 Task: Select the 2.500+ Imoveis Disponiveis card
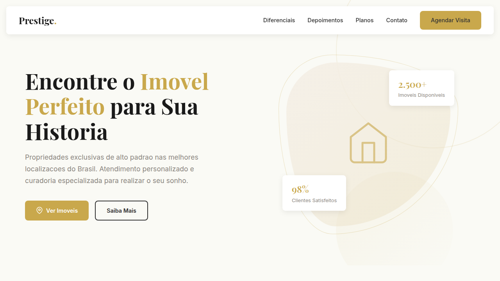[x=421, y=88]
